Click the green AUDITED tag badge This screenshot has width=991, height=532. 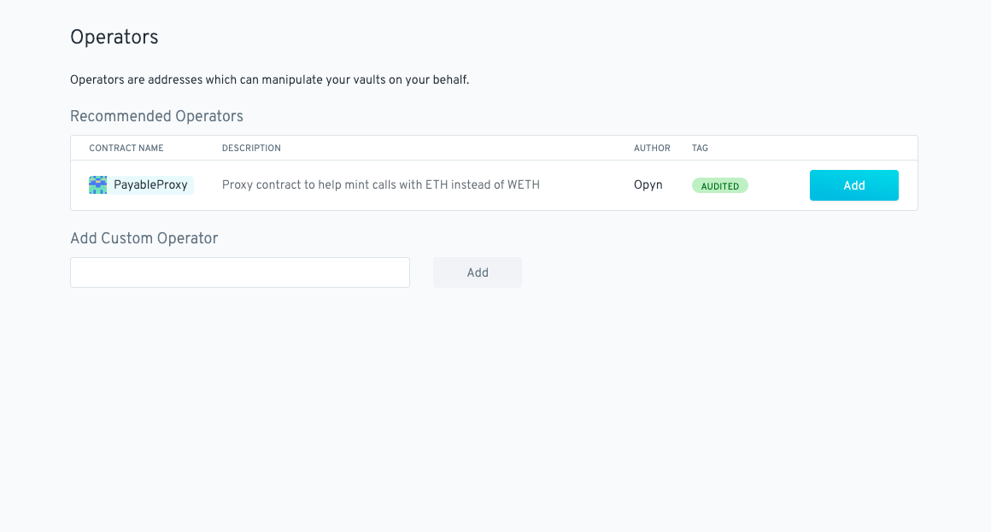point(719,186)
